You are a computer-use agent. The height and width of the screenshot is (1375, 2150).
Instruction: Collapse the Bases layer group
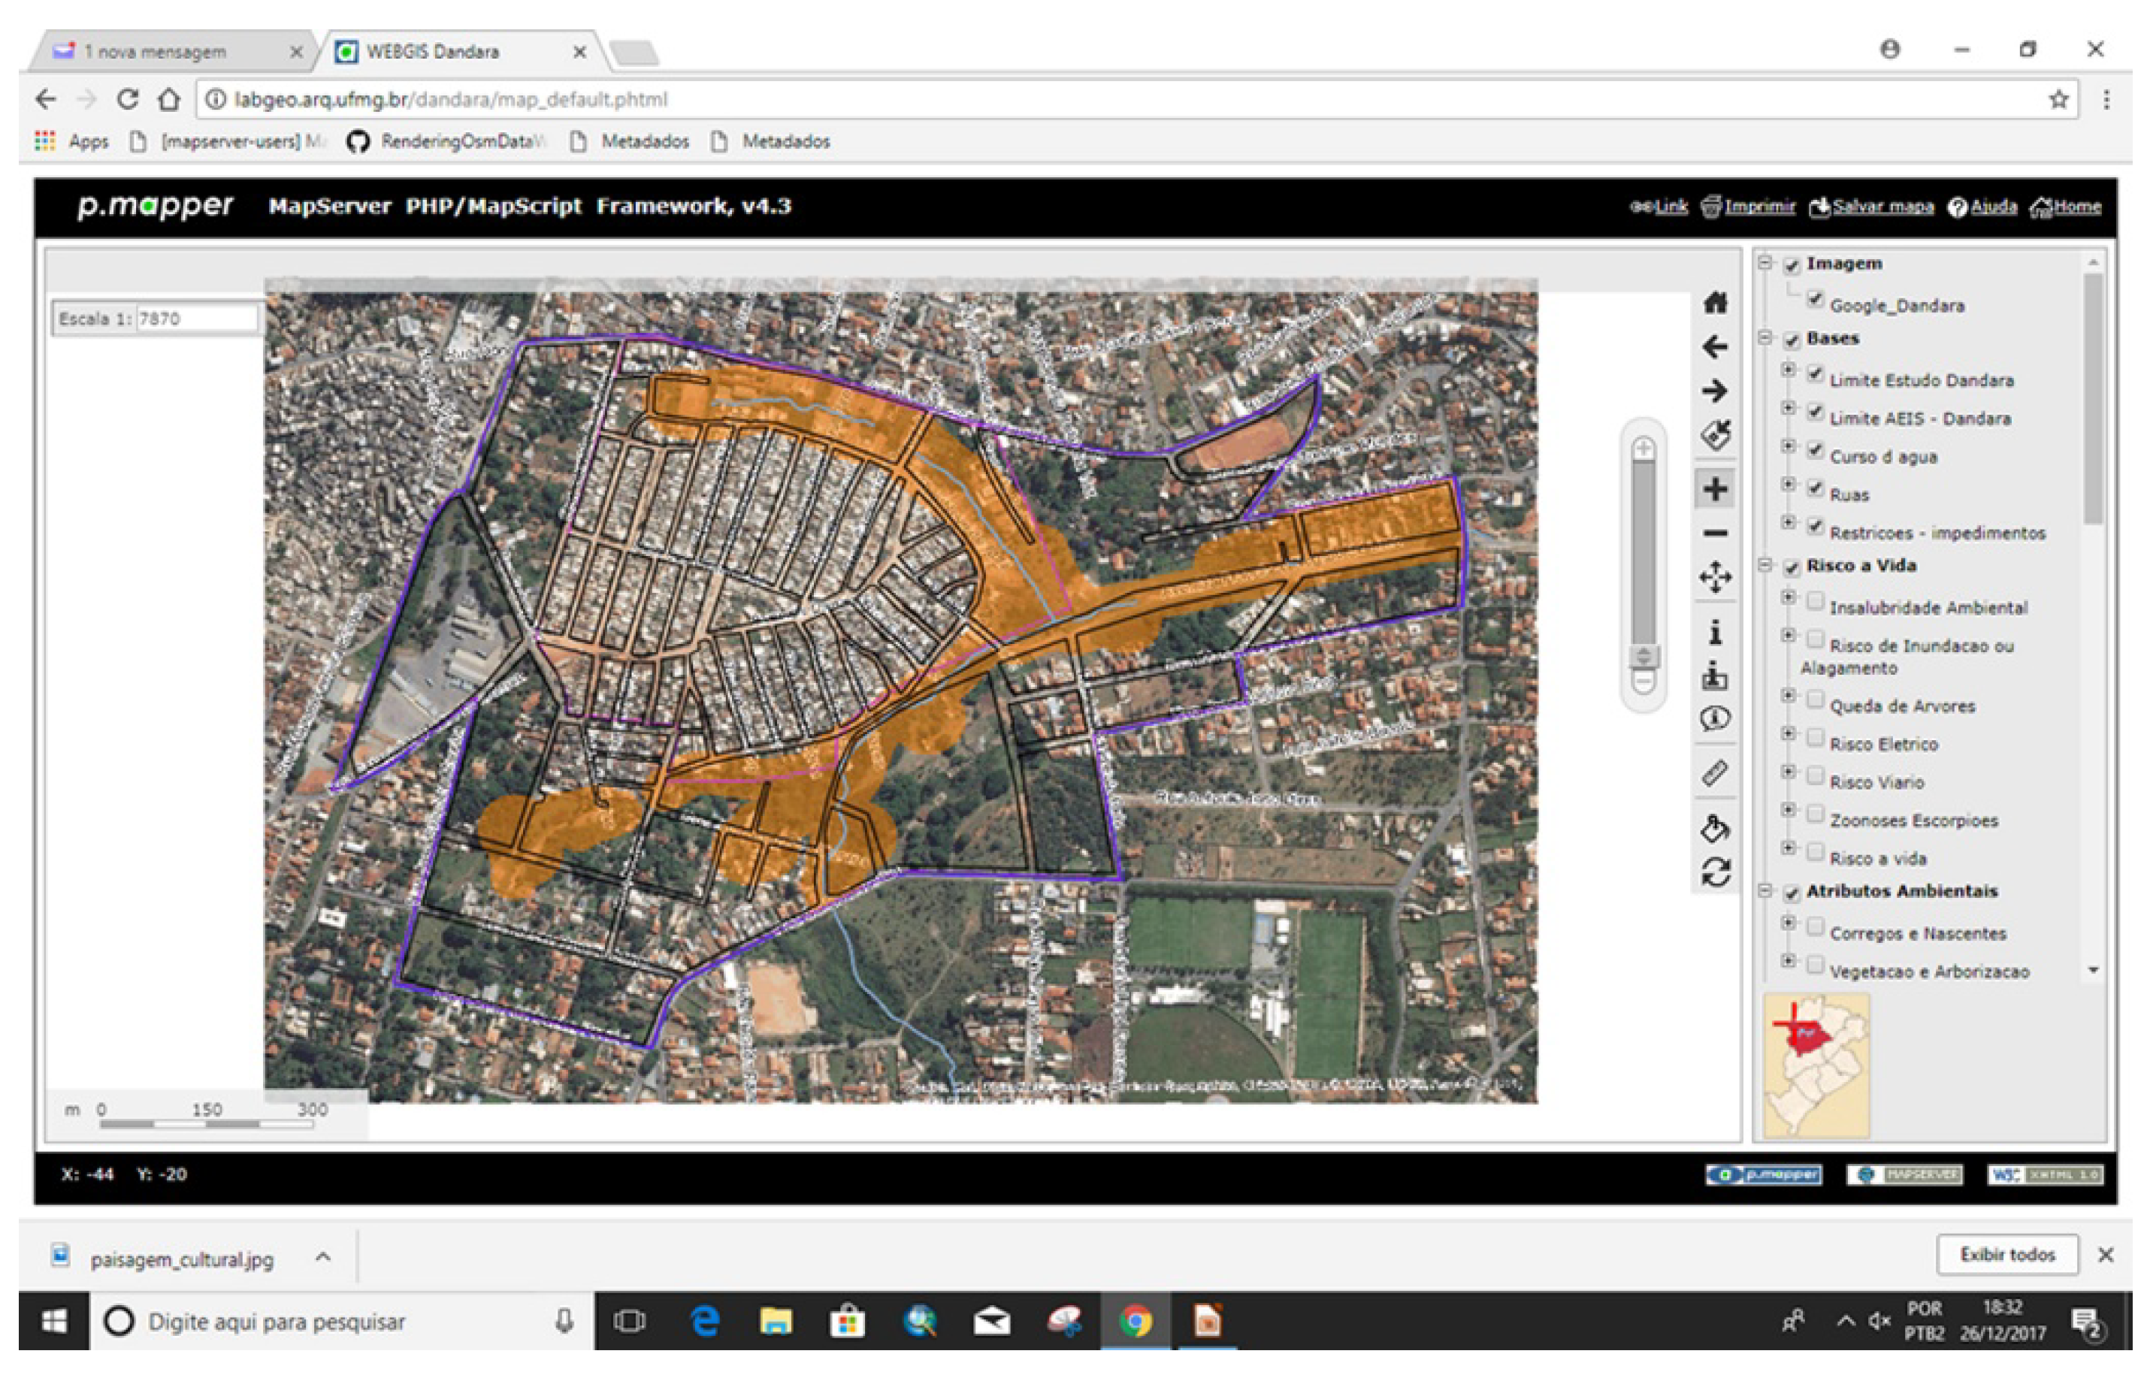click(1765, 337)
